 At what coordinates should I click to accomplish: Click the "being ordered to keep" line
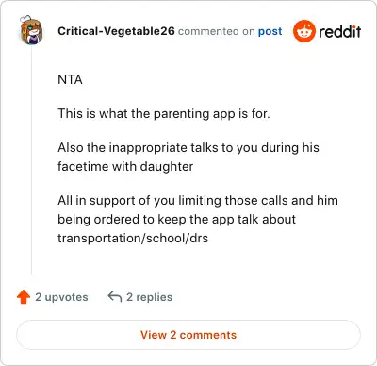click(176, 219)
